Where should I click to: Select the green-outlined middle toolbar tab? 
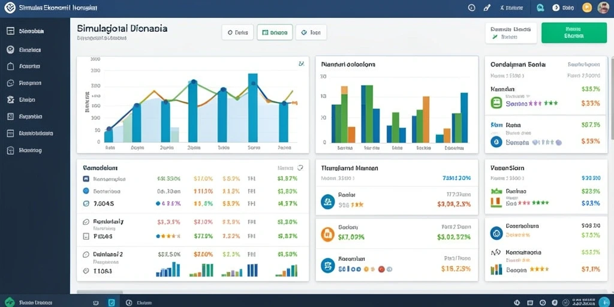[x=275, y=32]
